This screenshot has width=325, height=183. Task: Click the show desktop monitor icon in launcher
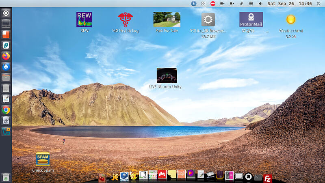[x=6, y=24]
